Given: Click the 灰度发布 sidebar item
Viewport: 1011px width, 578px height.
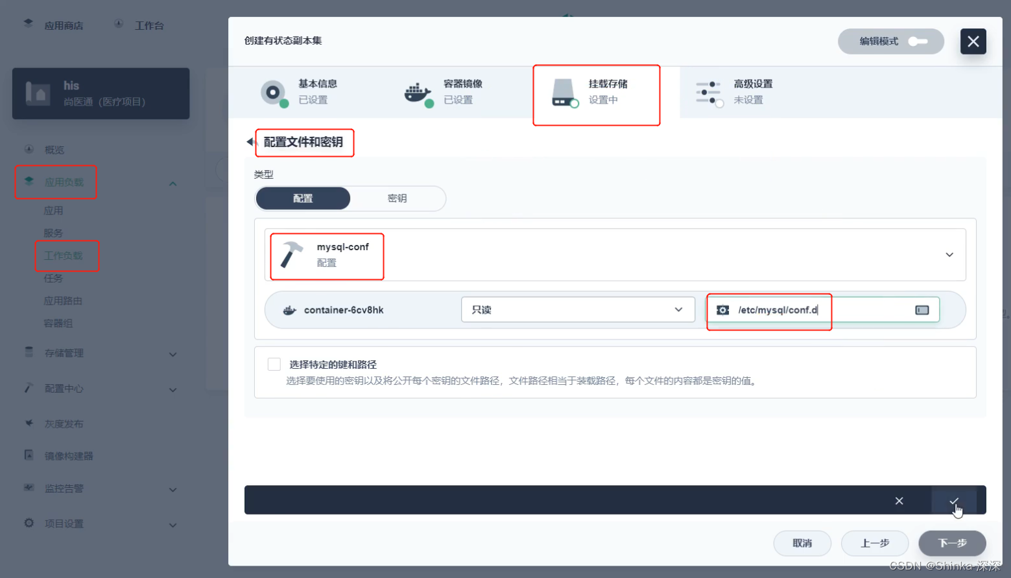Looking at the screenshot, I should (64, 424).
